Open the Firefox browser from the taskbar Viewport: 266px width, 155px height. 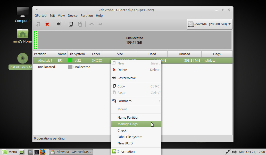tap(43, 152)
